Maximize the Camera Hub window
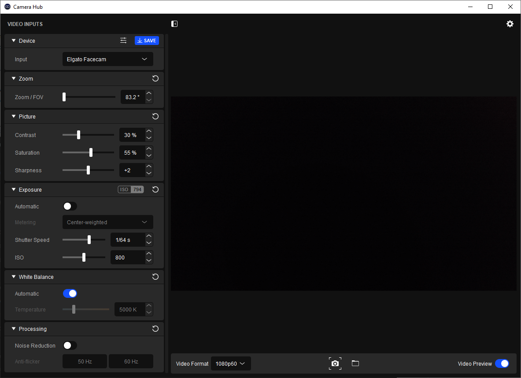 pyautogui.click(x=490, y=7)
